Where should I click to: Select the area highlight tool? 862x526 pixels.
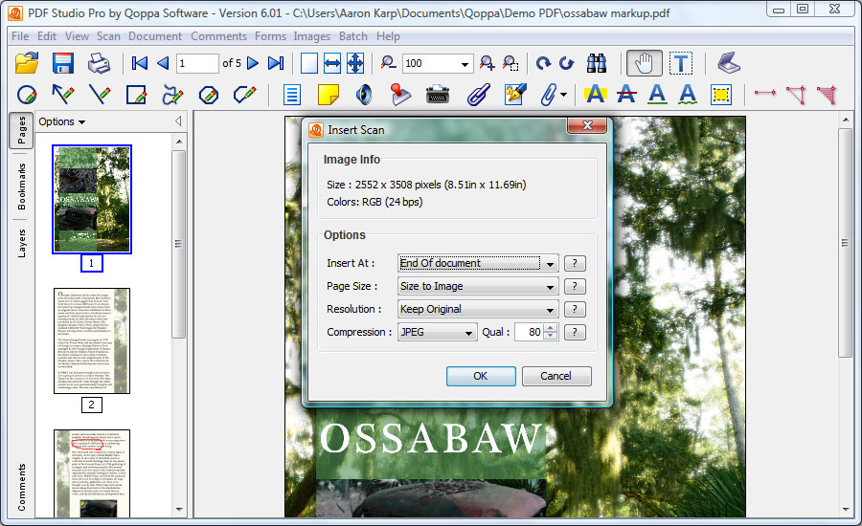click(720, 95)
